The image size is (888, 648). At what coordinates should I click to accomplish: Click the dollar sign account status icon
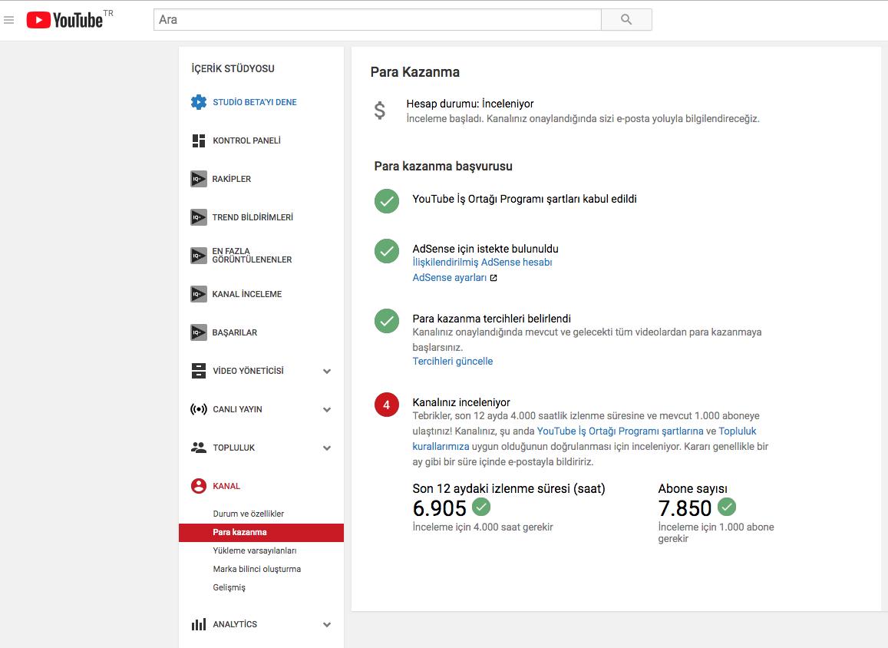[x=380, y=110]
